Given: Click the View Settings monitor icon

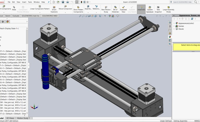Looking at the screenshot, I should click(x=117, y=16).
